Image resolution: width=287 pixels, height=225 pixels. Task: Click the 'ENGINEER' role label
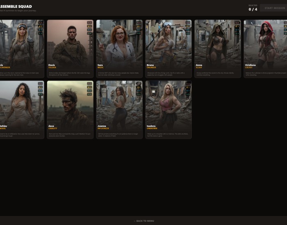[151, 67]
